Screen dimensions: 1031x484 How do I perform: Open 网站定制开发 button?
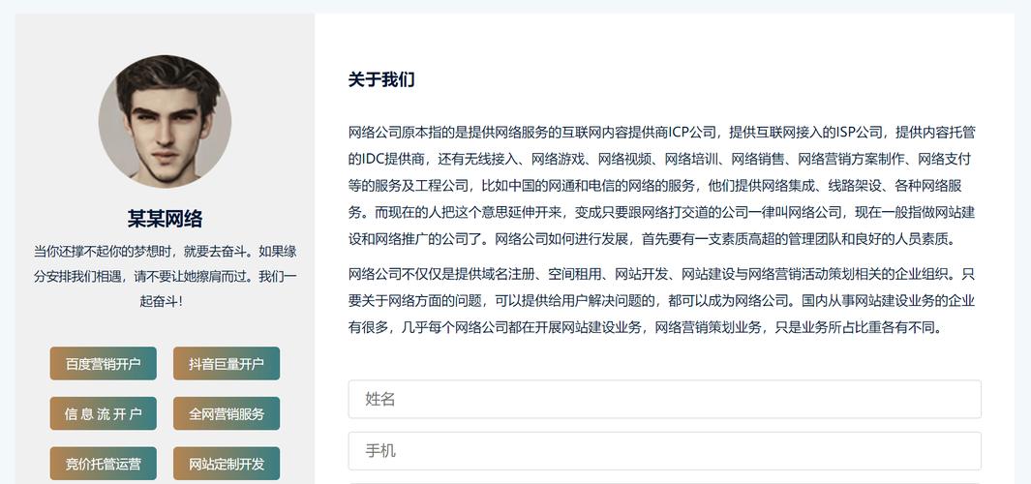227,464
